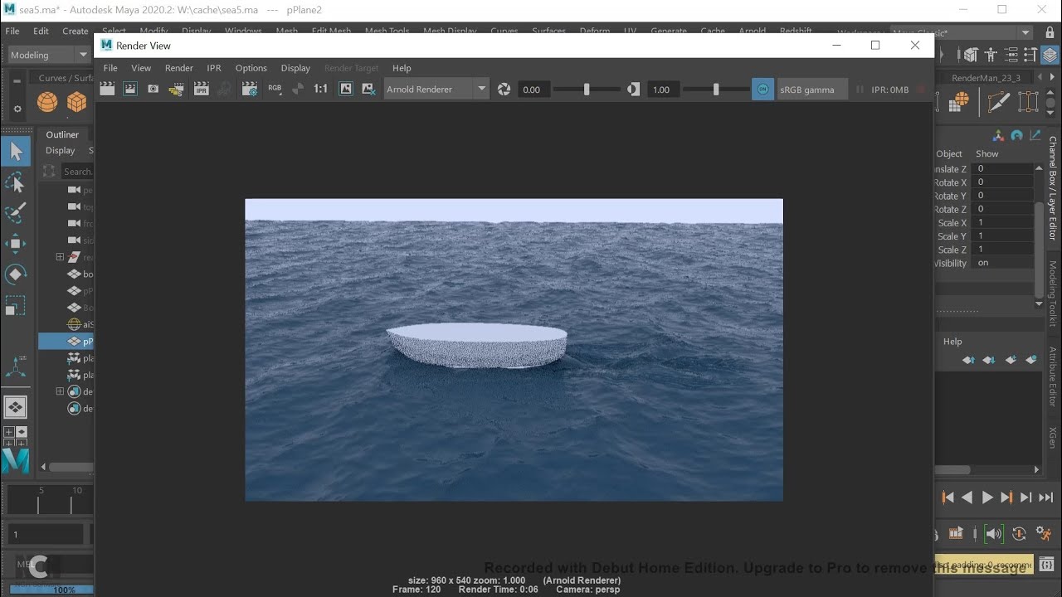The height and width of the screenshot is (597, 1062).
Task: Open the workspace selector dropdown arrow
Action: point(1026,33)
